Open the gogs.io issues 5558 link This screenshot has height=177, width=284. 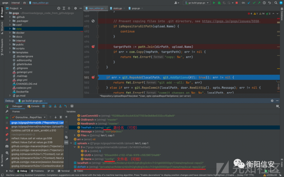tap(230, 21)
